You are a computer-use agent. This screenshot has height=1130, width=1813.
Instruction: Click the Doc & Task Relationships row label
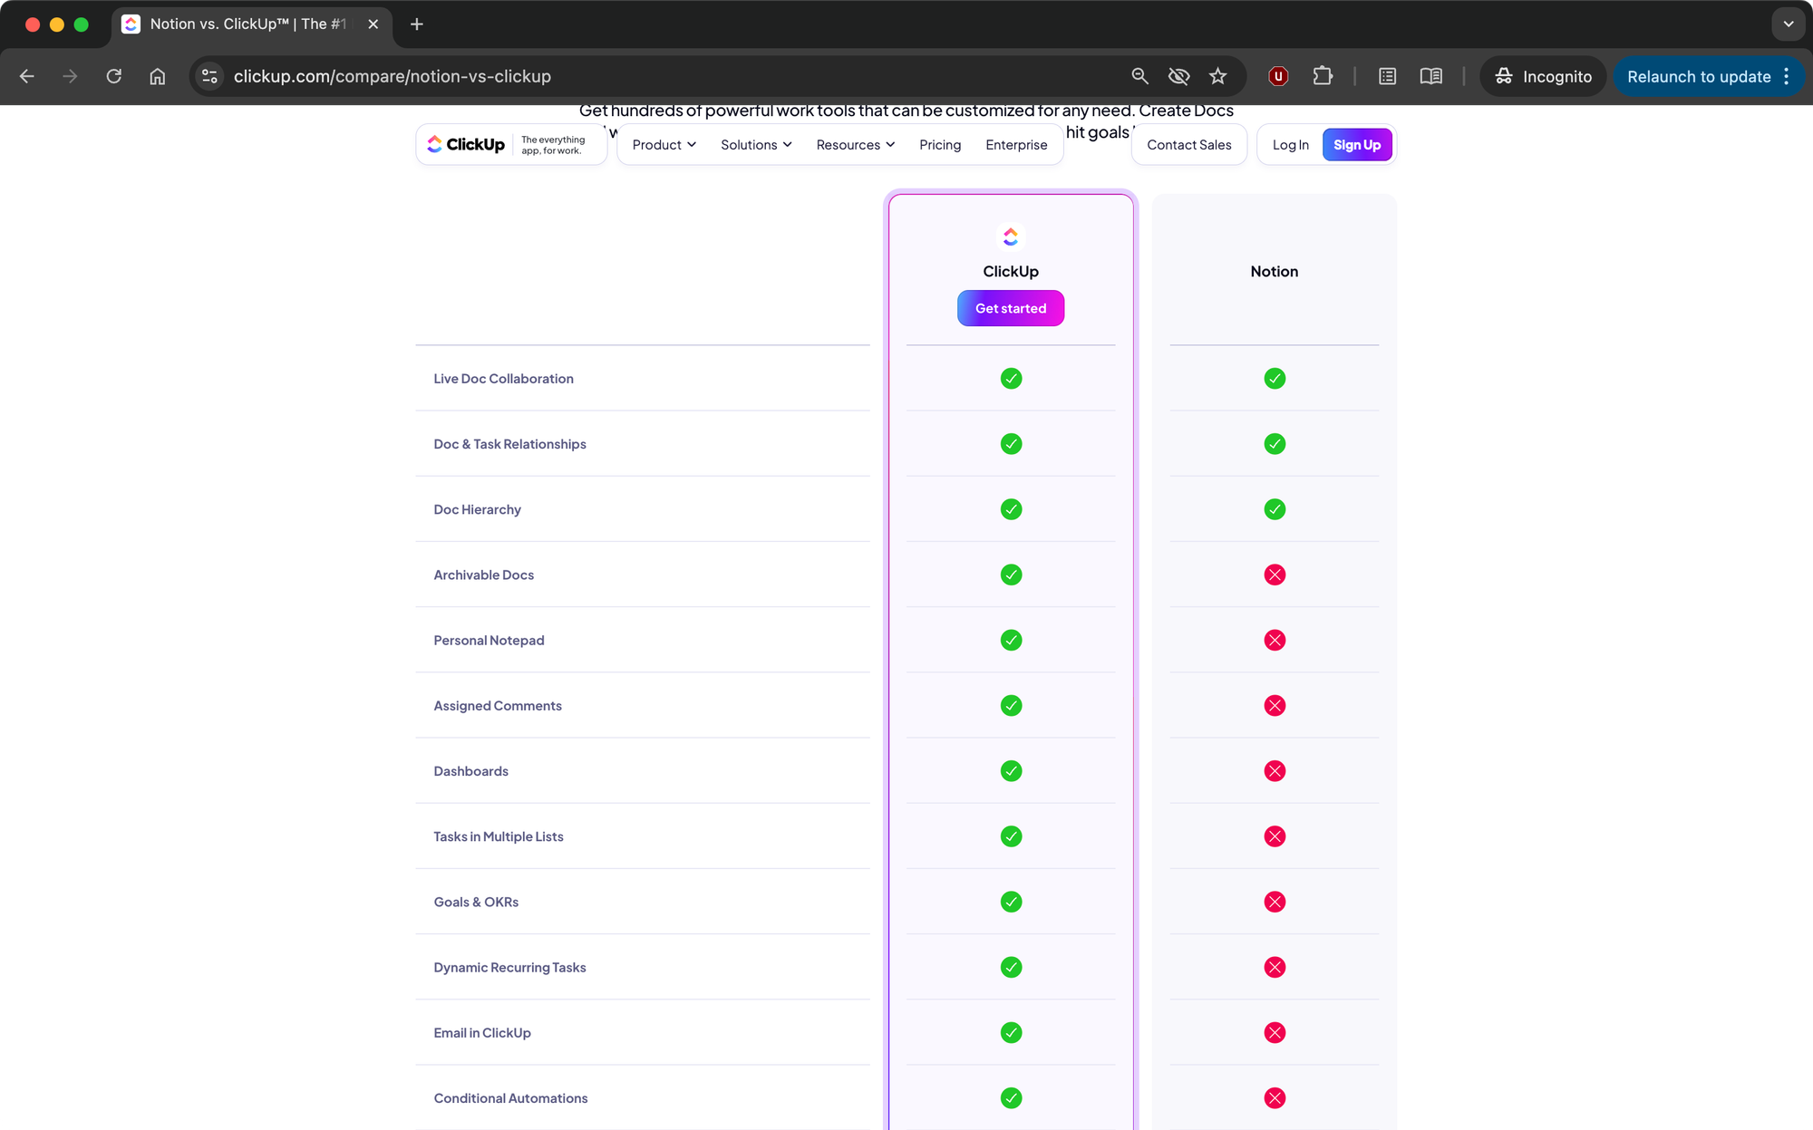tap(509, 444)
